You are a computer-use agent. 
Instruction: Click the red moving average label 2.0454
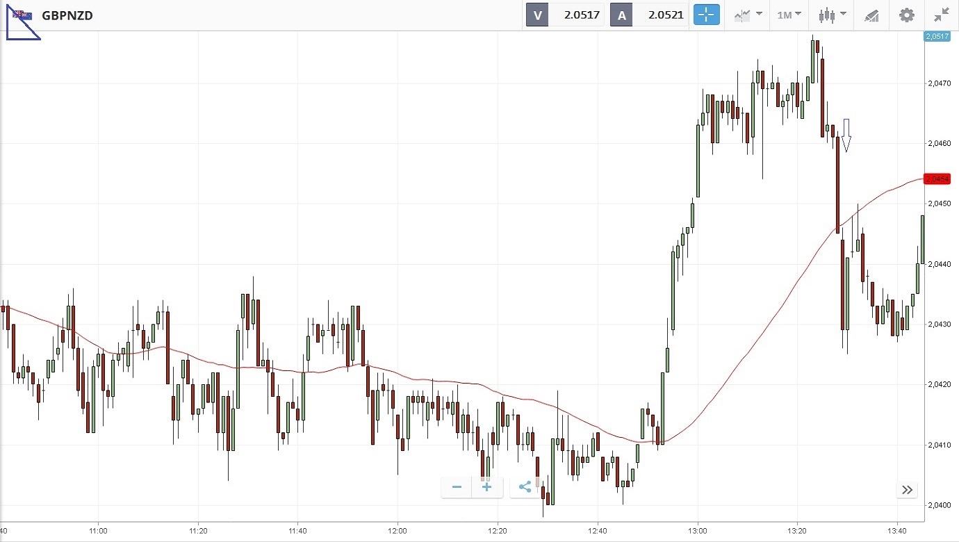[x=937, y=179]
